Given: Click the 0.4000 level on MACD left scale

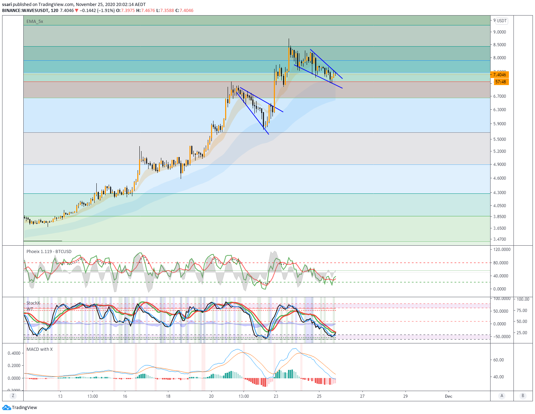Looking at the screenshot, I should [14, 353].
